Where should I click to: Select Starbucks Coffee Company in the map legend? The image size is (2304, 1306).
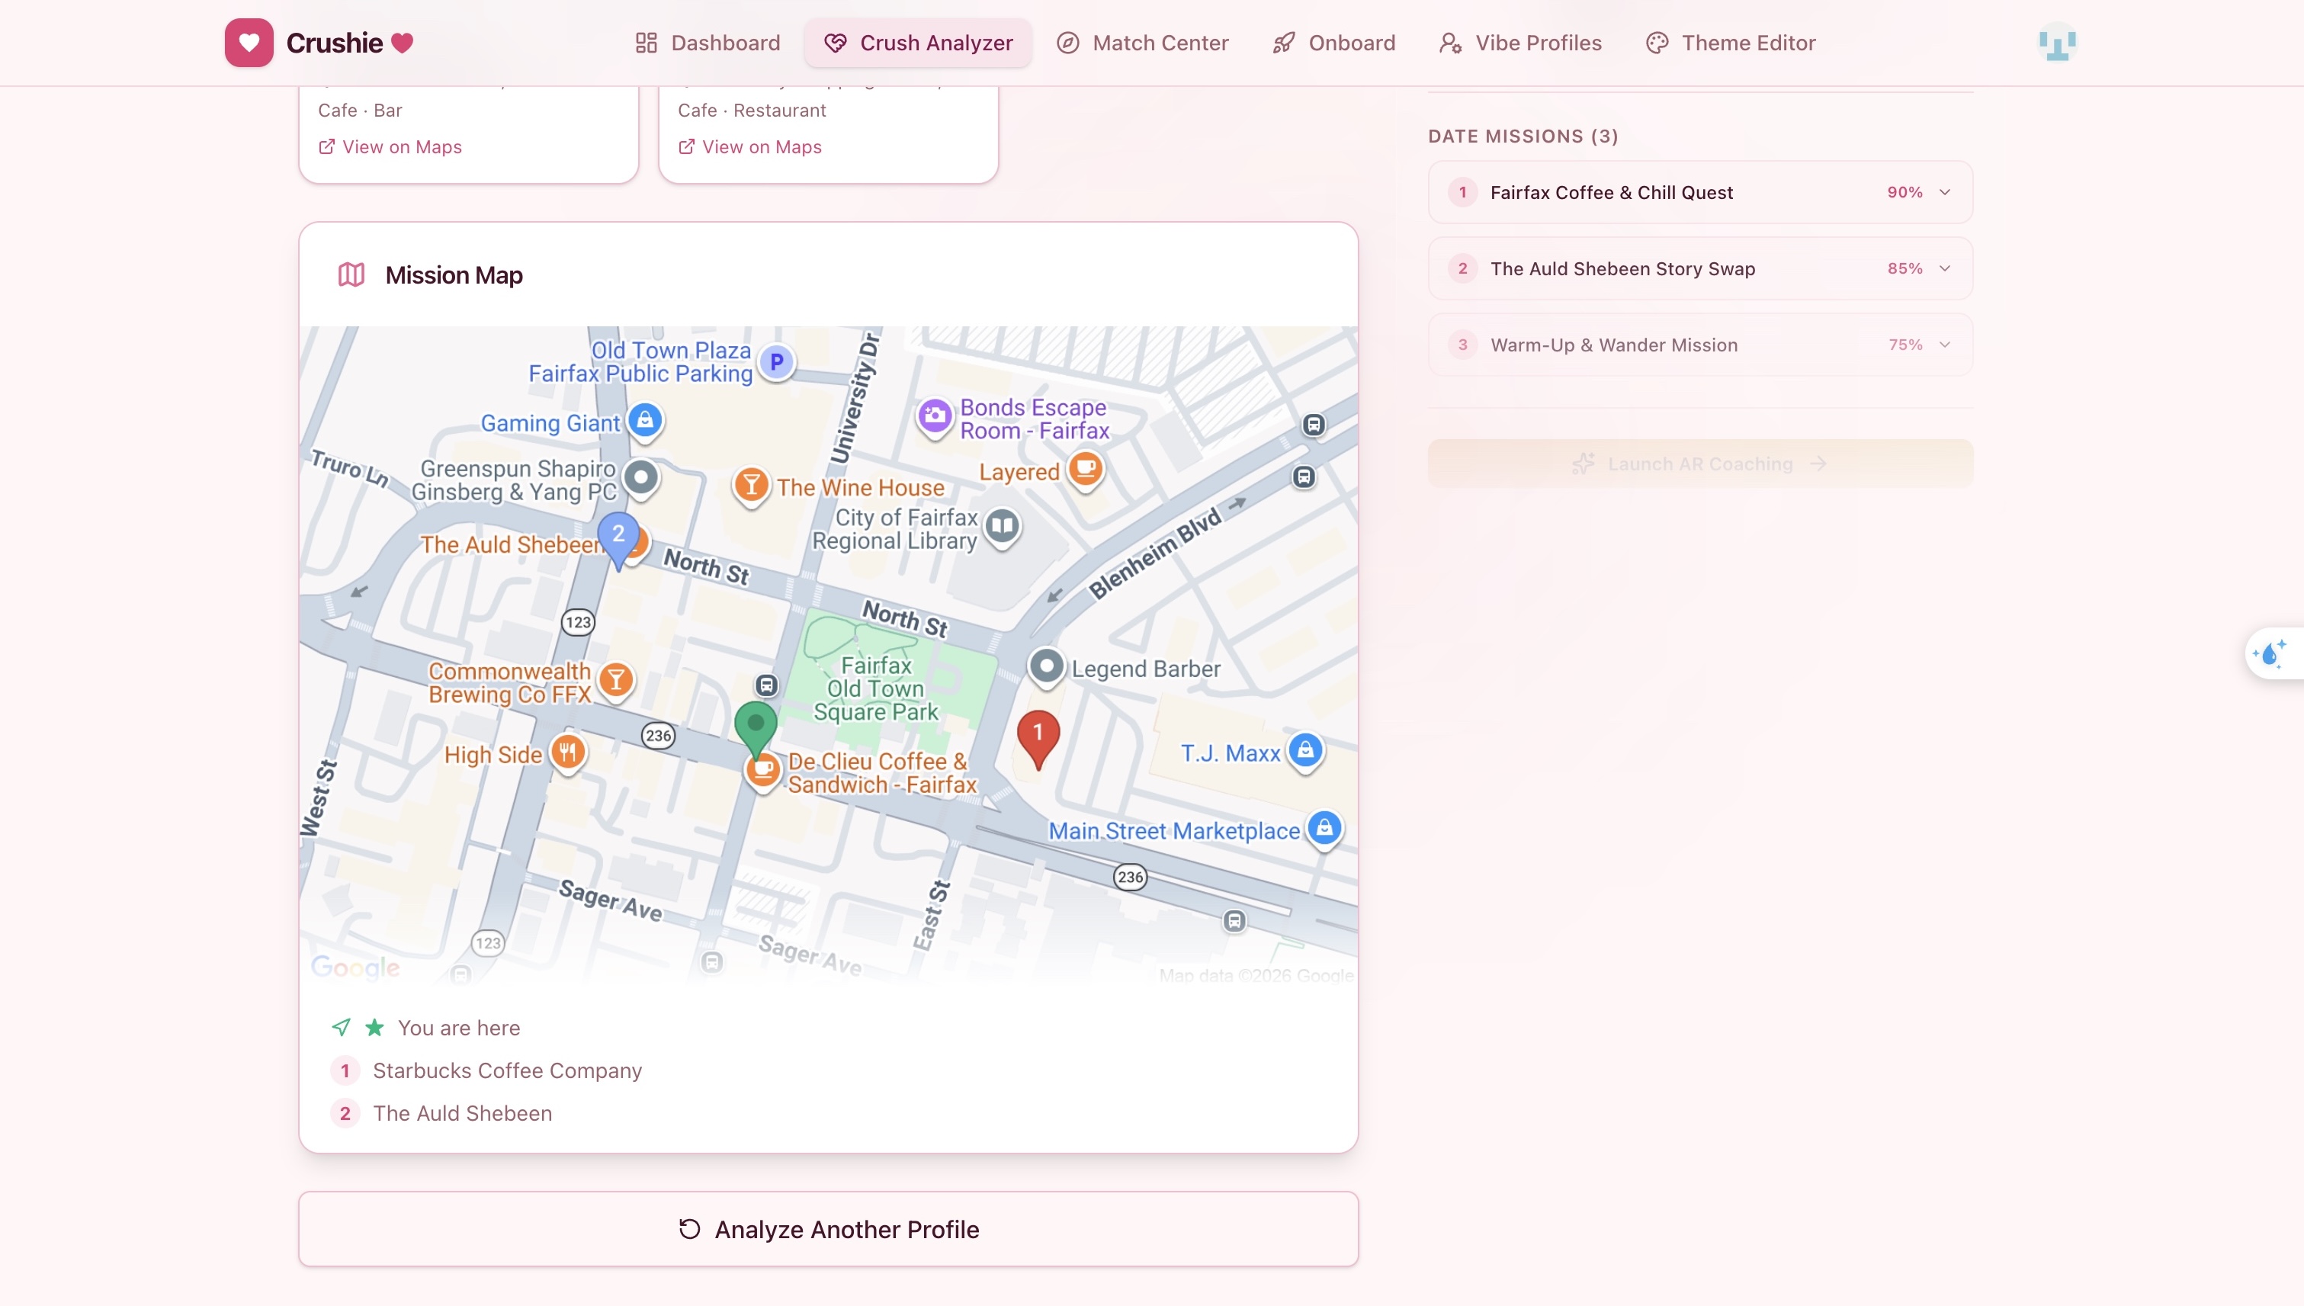click(507, 1070)
